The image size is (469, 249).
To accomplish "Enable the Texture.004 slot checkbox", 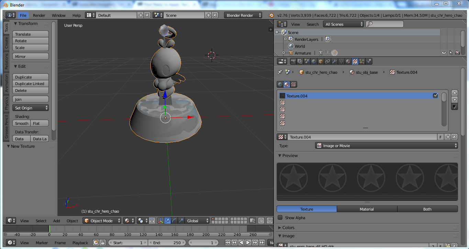I will pyautogui.click(x=435, y=96).
